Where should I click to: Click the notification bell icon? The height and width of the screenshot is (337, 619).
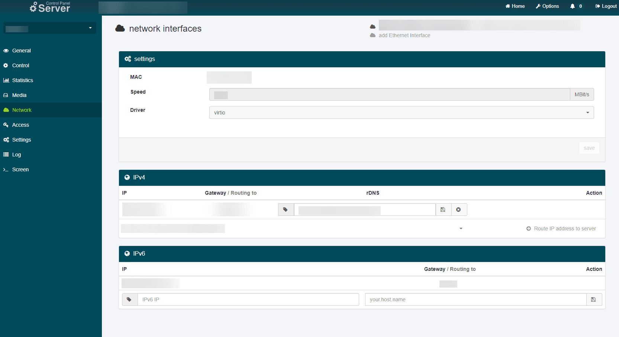[573, 6]
